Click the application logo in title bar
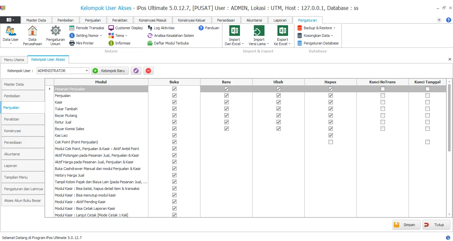Viewport: 453px width, 241px height. coord(3,8)
